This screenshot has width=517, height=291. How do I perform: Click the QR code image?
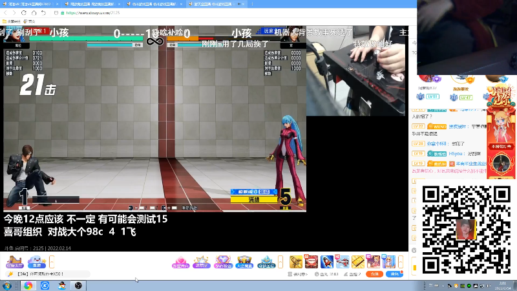pos(466,230)
